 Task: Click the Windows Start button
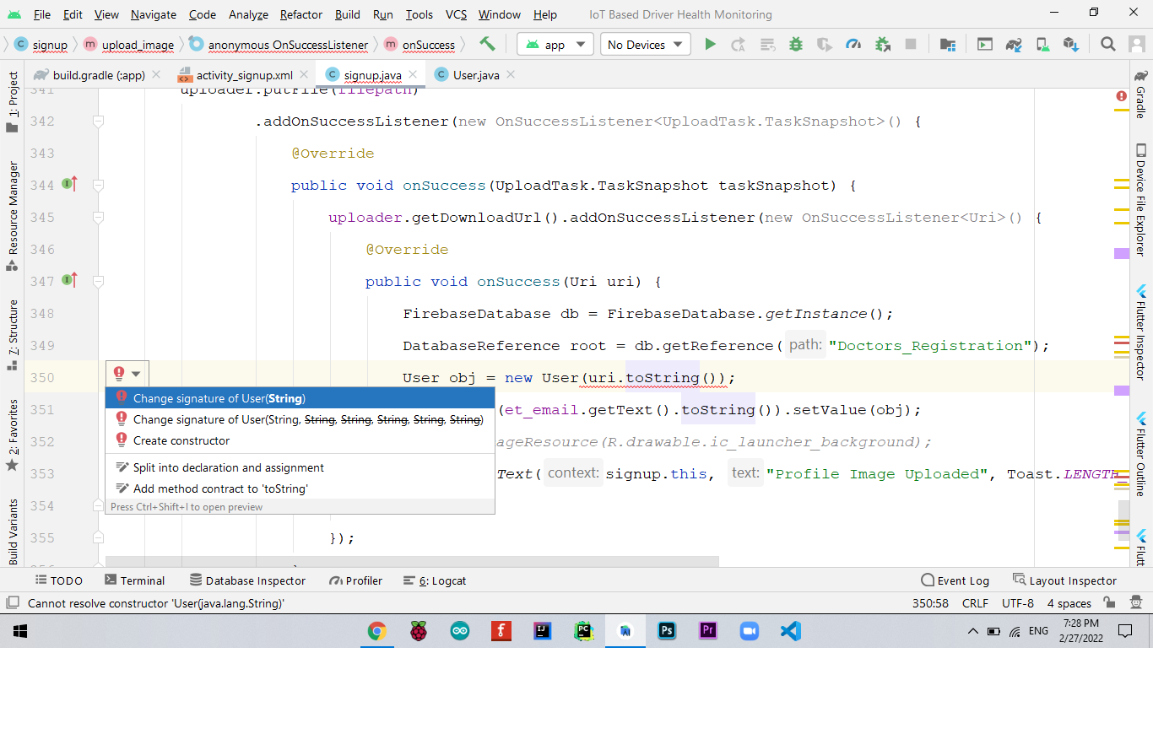20,631
